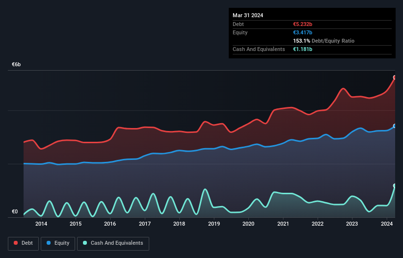Click the 2022 x-axis label
This screenshot has height=258, width=403.
point(318,224)
